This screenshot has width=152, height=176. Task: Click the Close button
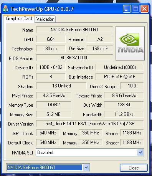[134, 168]
